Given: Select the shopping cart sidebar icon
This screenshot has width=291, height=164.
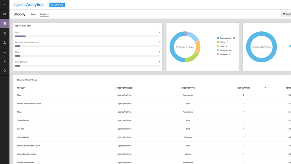Looking at the screenshot, I should point(5,24).
